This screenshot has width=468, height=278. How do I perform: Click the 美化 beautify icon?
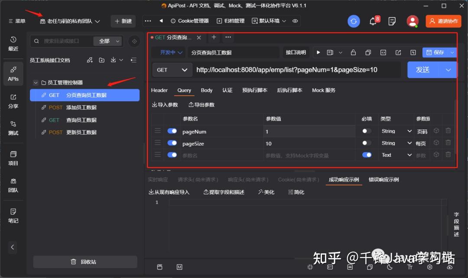coord(266,191)
